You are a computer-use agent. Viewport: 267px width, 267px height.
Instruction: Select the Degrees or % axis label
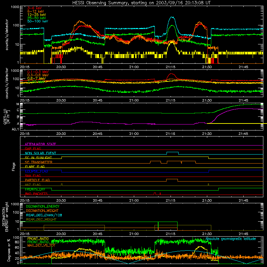pos(9,250)
